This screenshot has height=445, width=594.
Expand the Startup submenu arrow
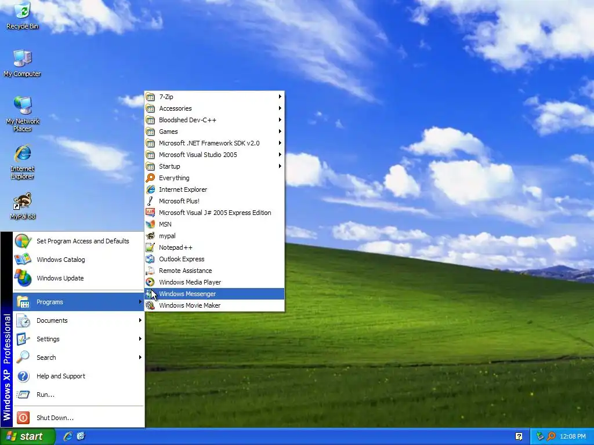tap(280, 166)
